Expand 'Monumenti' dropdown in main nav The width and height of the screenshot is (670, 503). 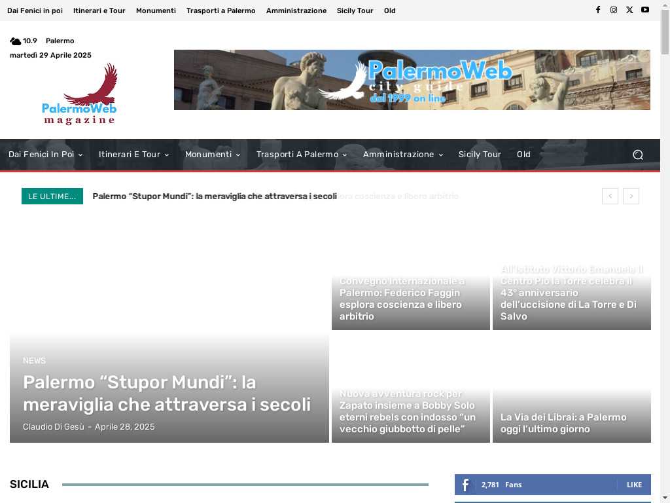(x=213, y=155)
